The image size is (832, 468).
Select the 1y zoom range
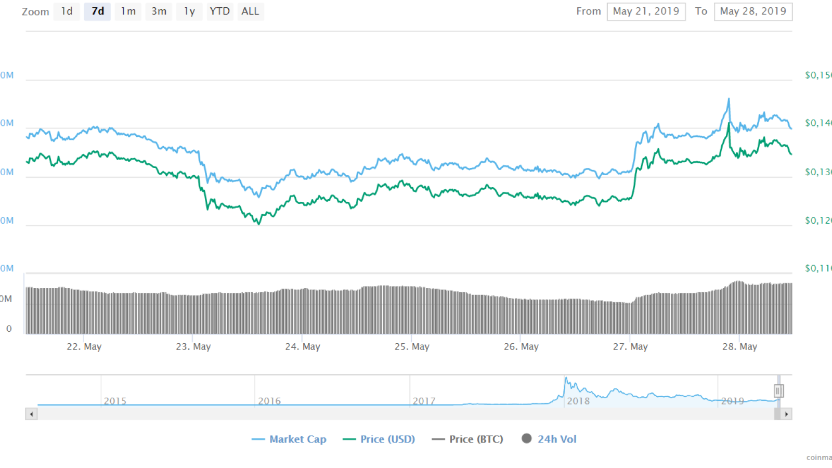(x=189, y=11)
